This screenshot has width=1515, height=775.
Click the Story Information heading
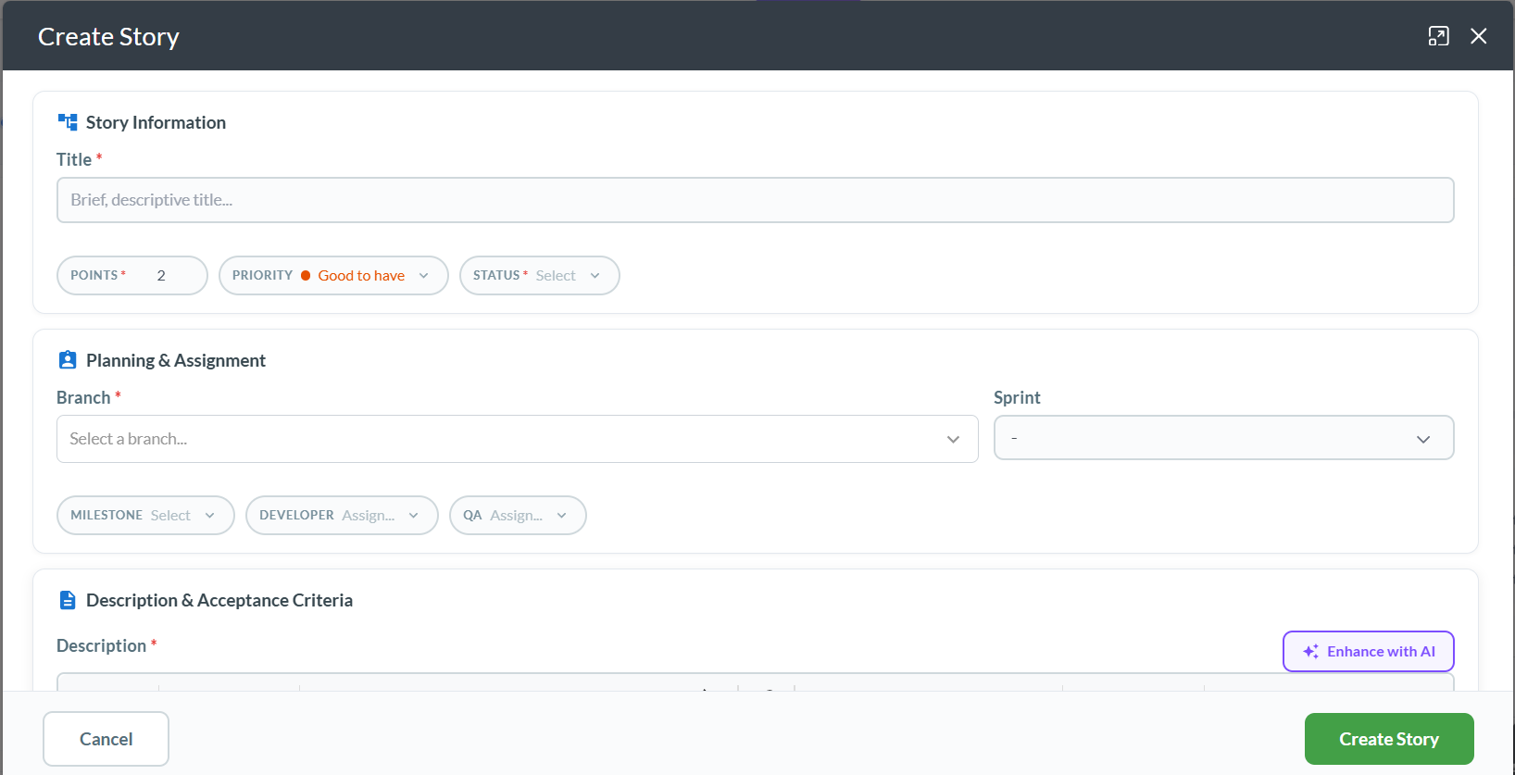point(156,122)
